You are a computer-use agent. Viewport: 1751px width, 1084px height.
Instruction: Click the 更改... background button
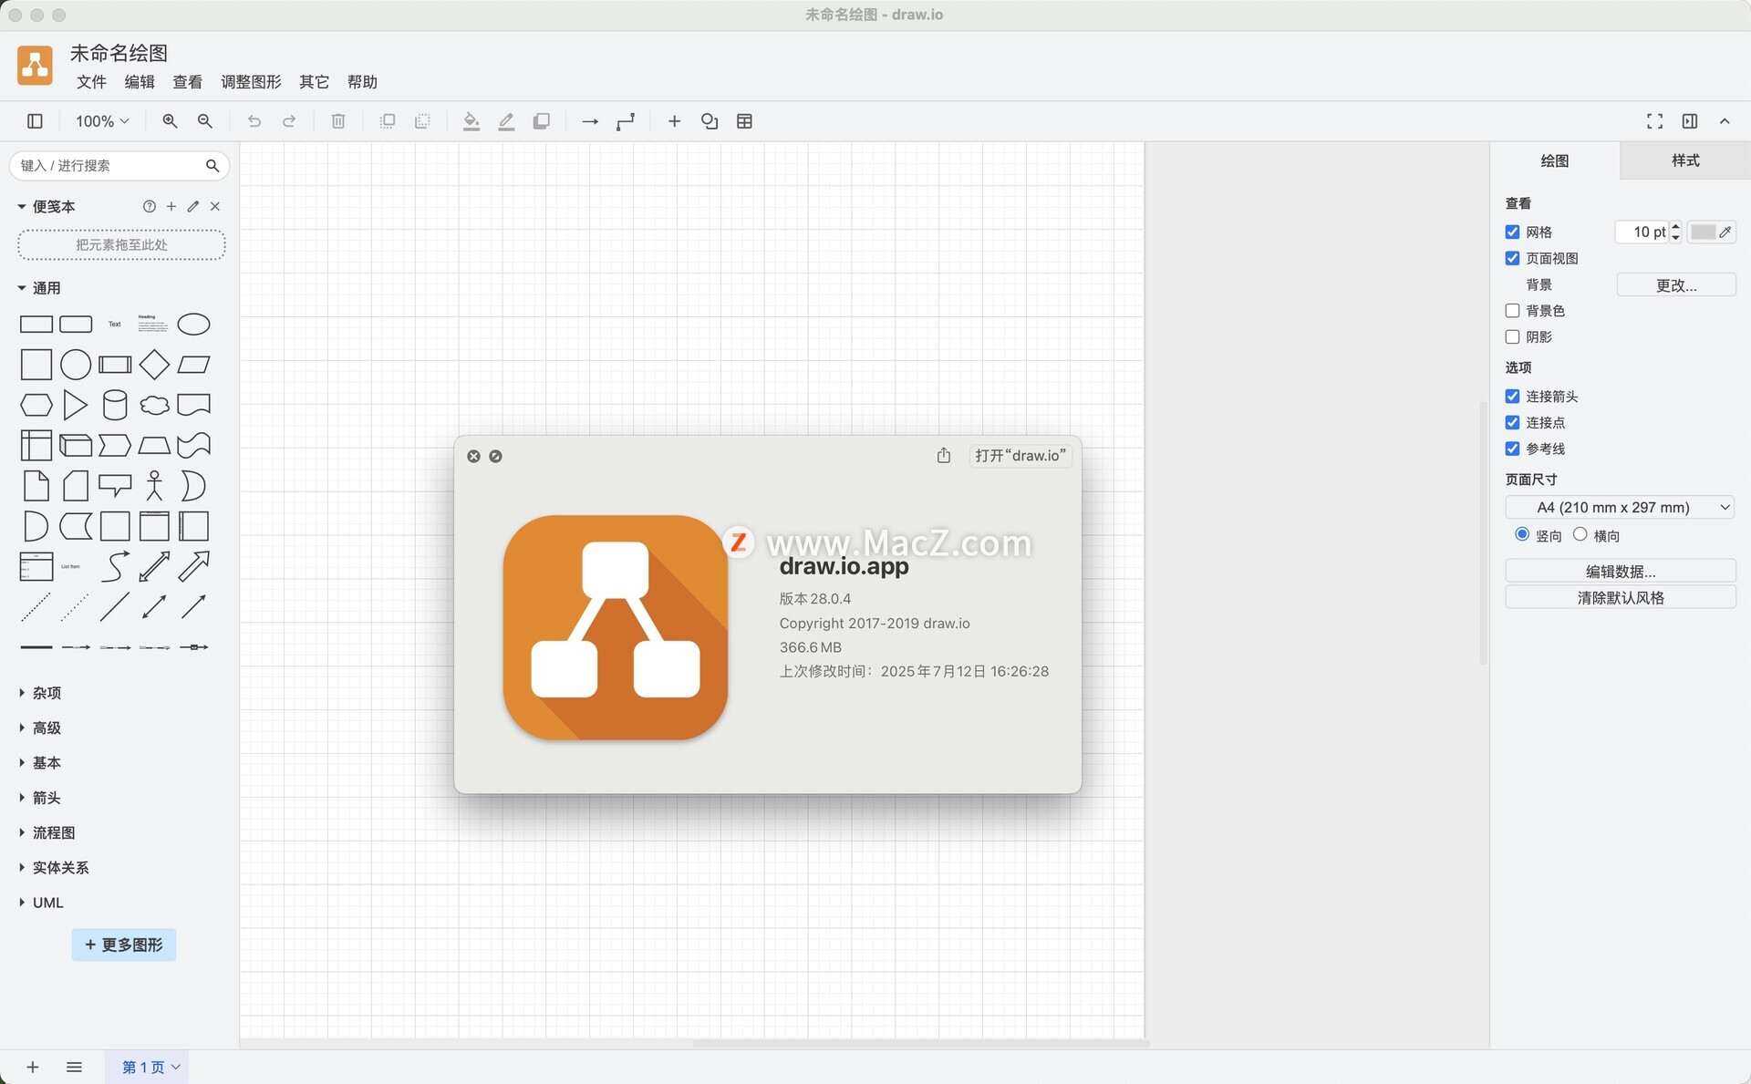pos(1676,285)
